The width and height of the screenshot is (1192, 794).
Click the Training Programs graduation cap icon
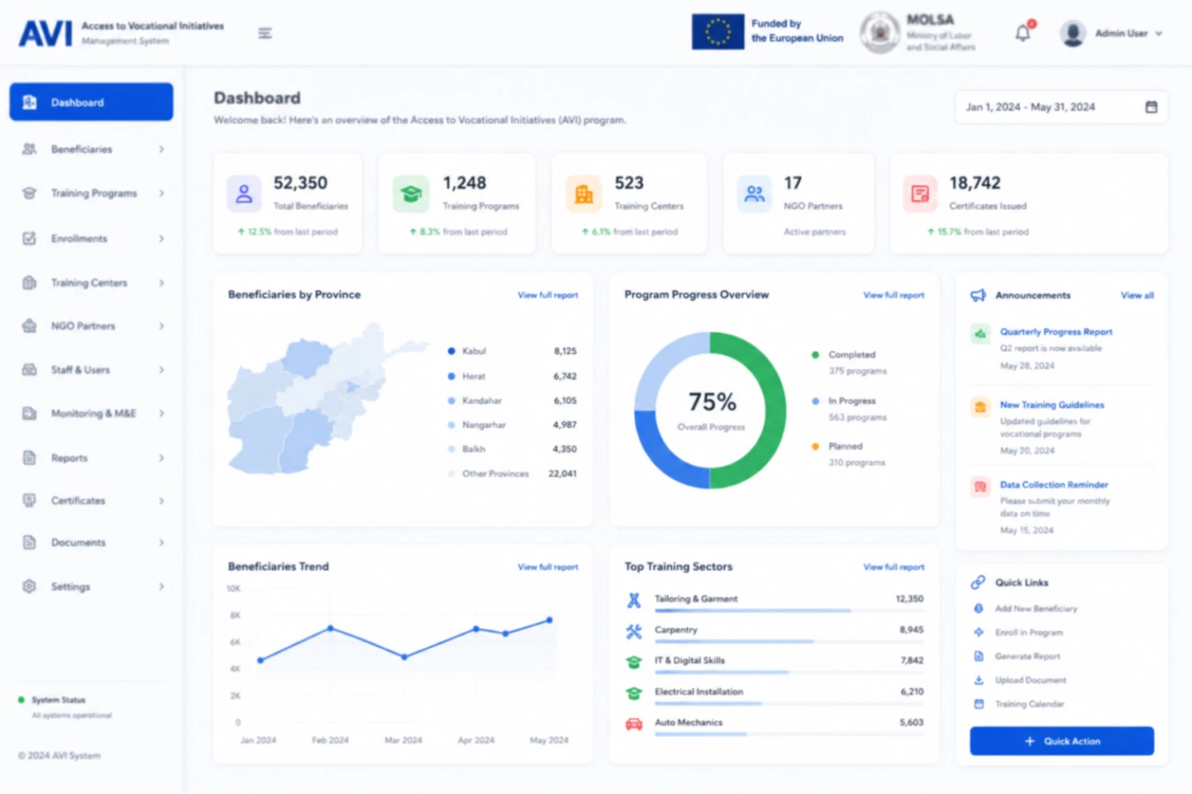pos(411,194)
